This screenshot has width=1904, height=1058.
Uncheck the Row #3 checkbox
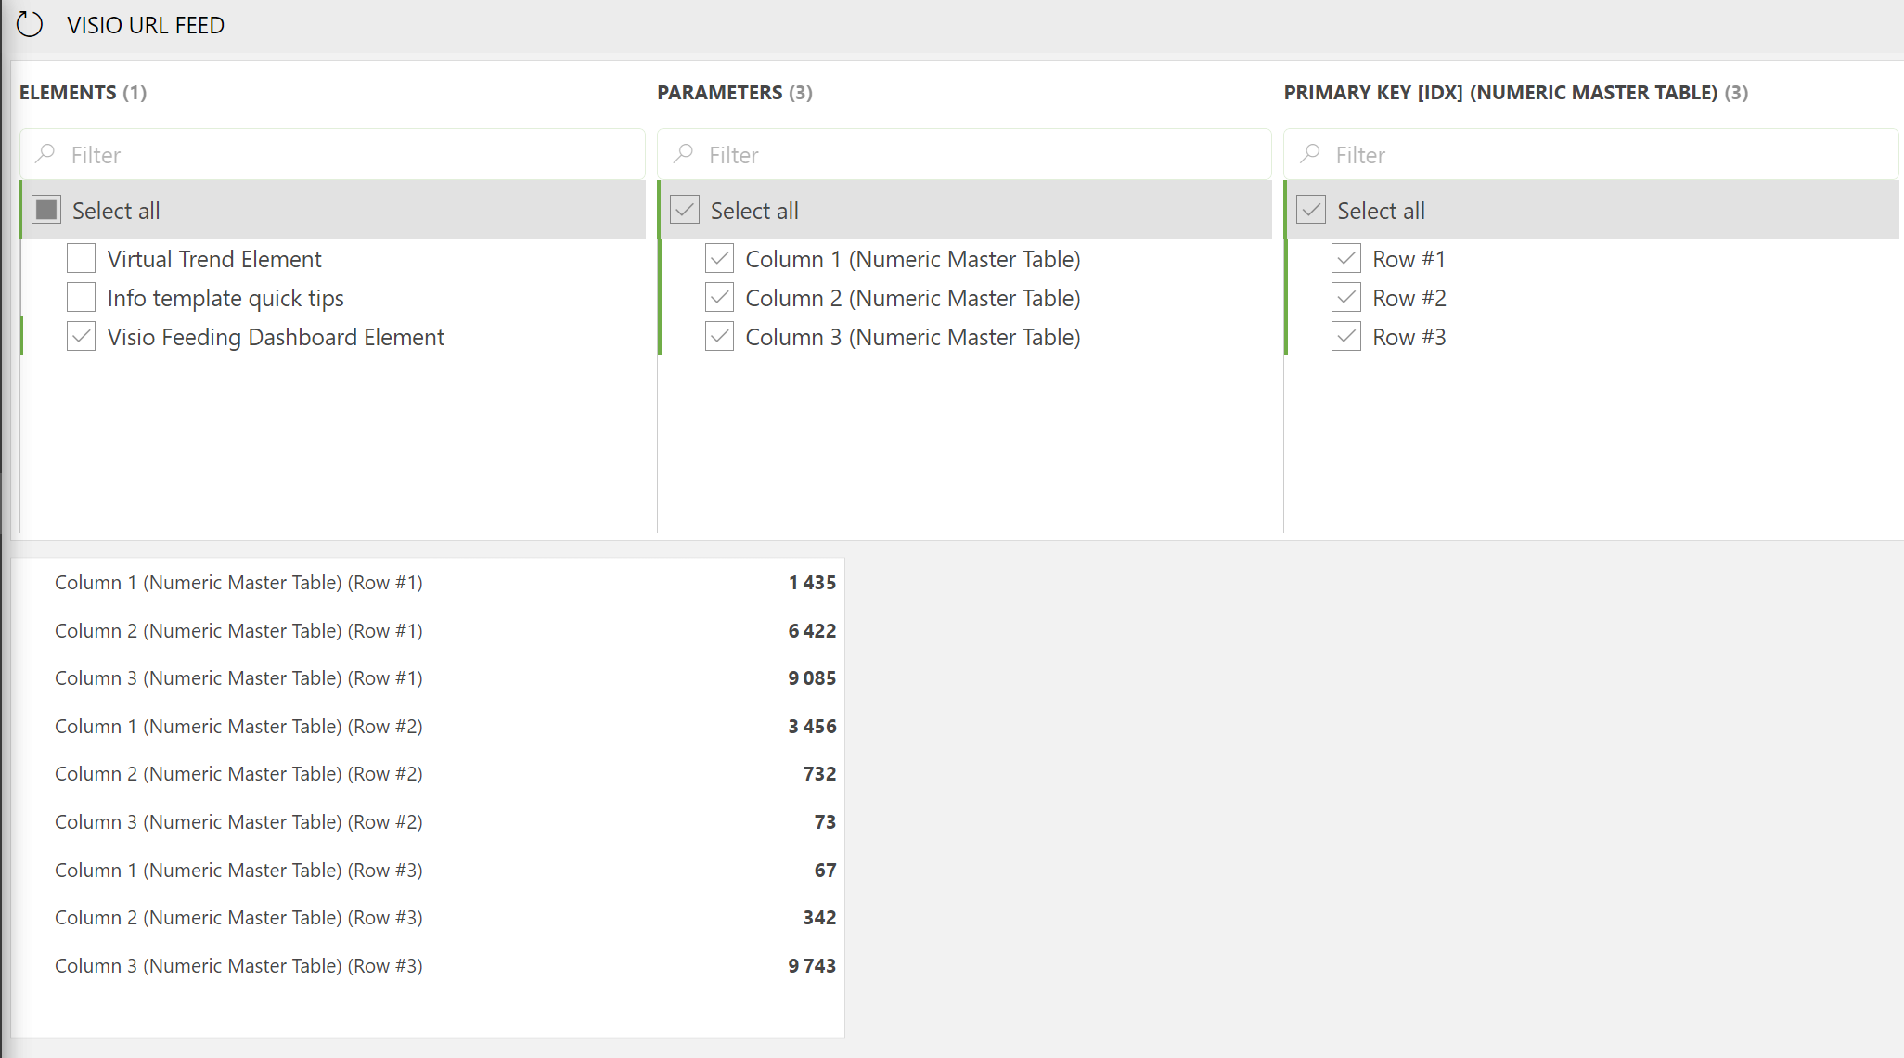click(1346, 336)
